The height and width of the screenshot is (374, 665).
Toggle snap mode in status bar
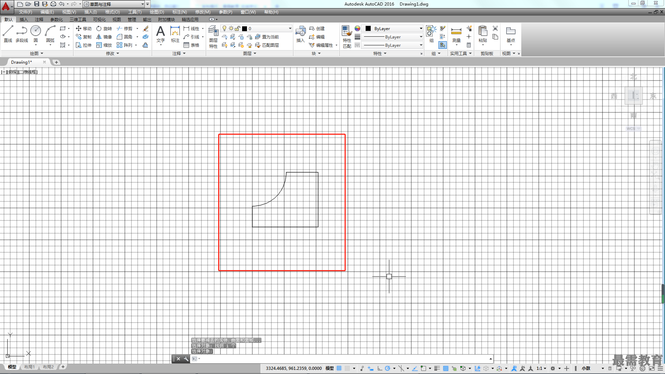coord(347,368)
